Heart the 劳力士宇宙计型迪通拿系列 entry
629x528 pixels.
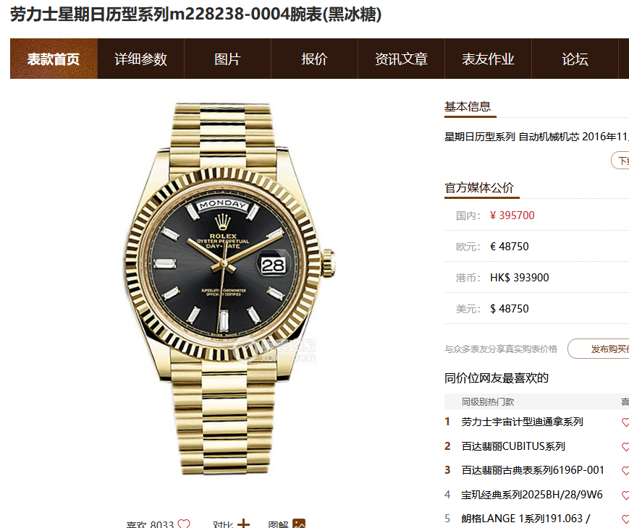click(625, 422)
